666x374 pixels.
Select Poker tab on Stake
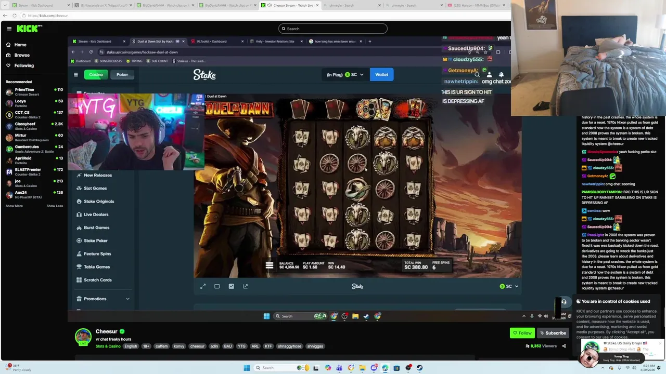click(x=122, y=74)
